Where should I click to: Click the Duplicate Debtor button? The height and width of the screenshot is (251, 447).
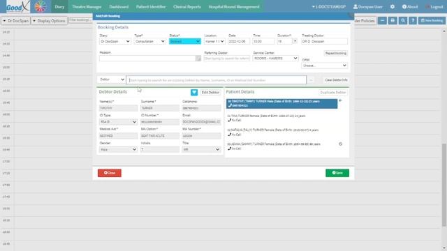[333, 92]
